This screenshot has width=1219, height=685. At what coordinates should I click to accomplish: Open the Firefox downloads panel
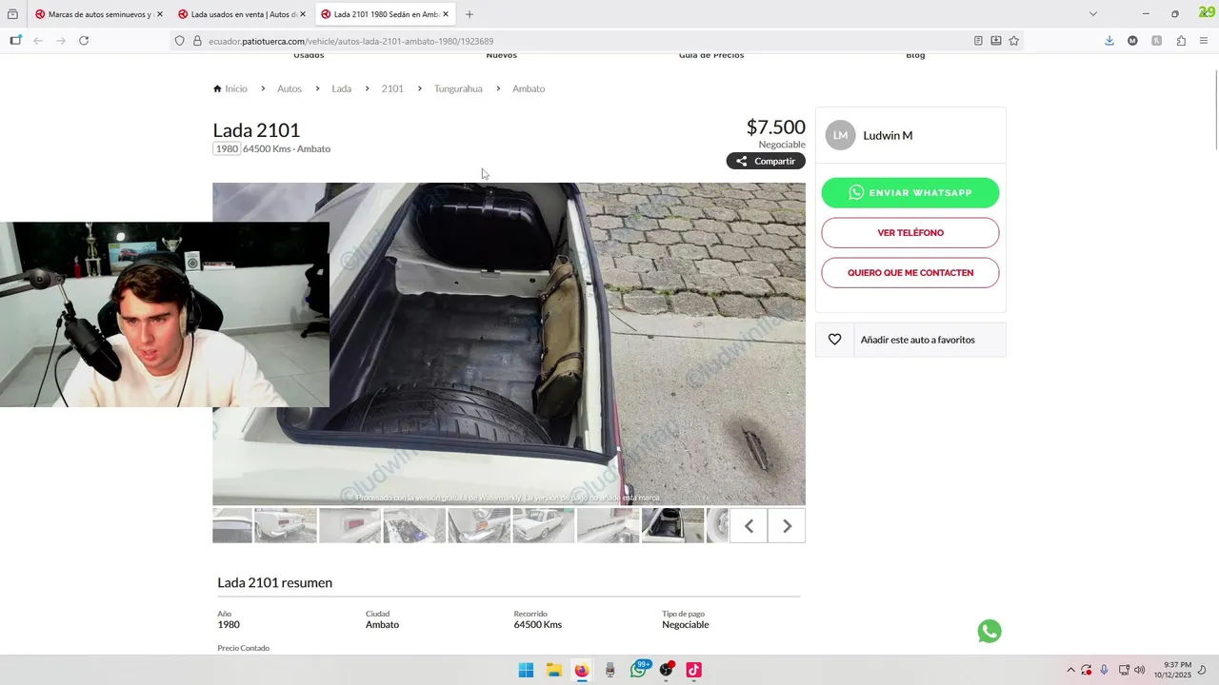coord(1109,41)
